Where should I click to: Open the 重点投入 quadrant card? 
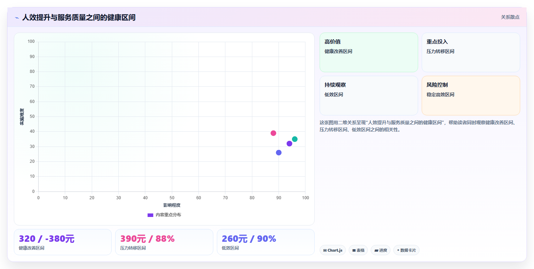point(471,52)
